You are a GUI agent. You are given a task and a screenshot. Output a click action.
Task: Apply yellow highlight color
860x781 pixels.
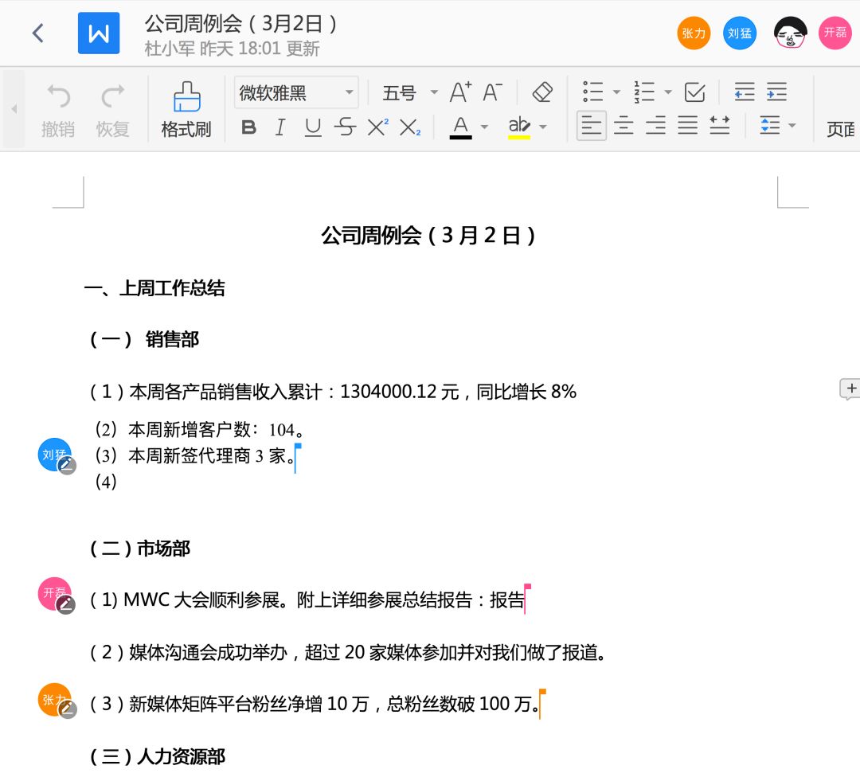[519, 127]
